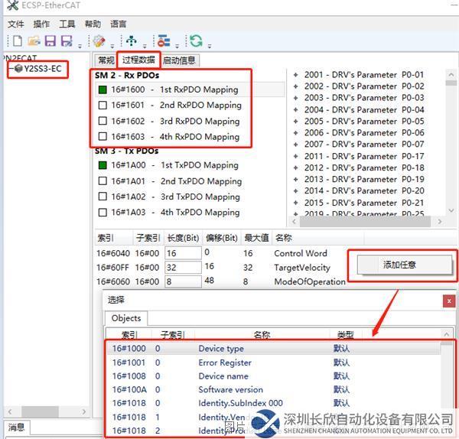Click the Open folder toolbar icon
The image size is (459, 439).
point(34,41)
